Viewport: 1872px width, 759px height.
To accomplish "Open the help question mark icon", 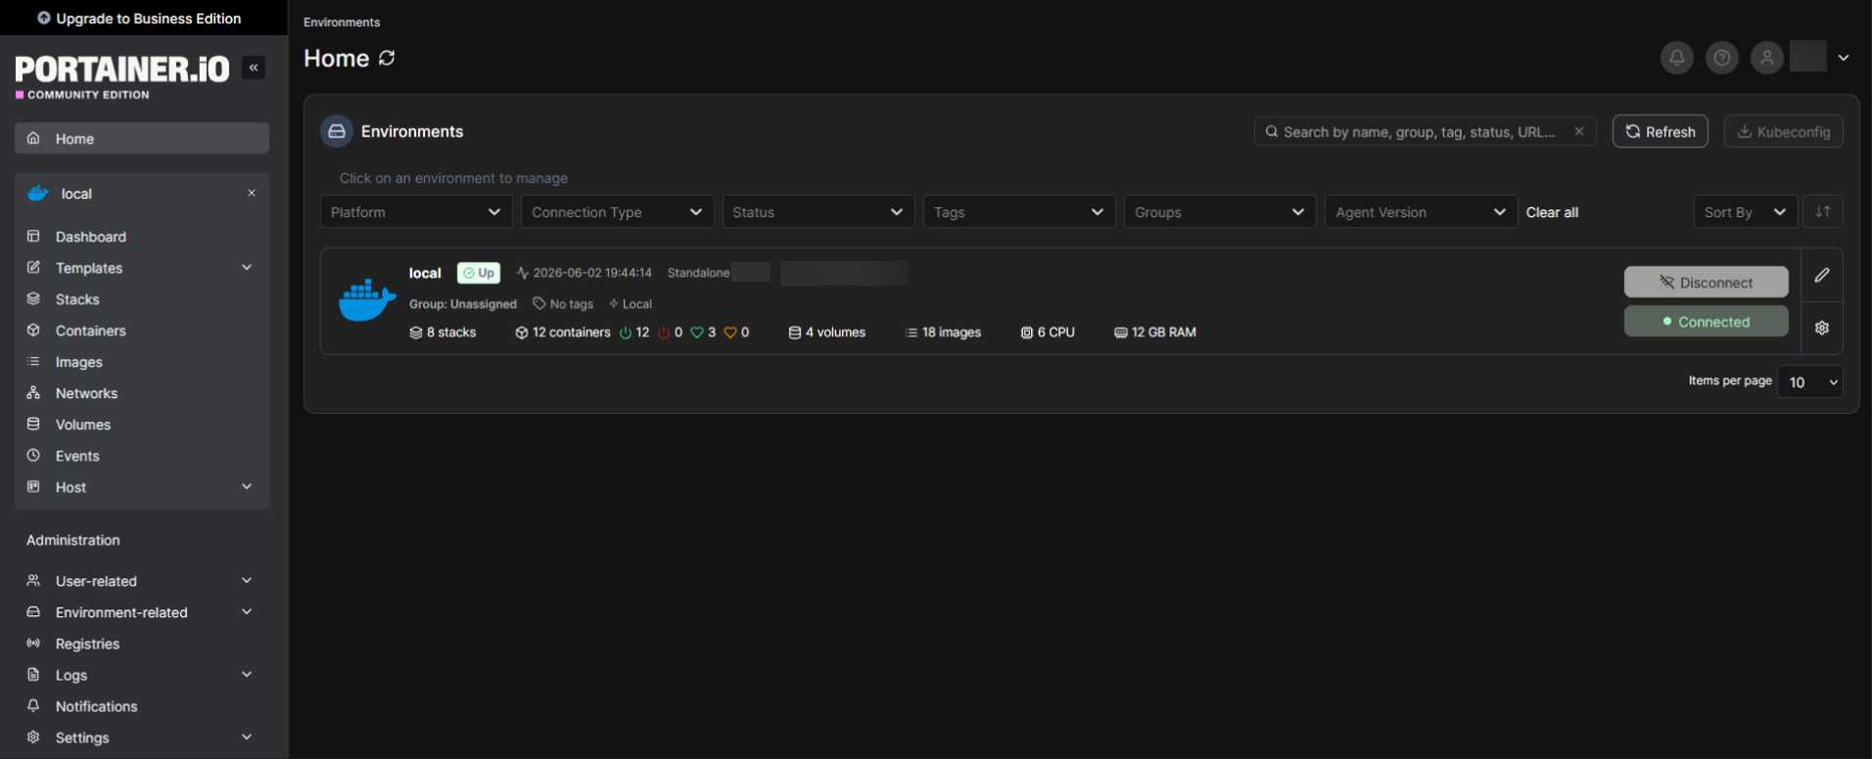I will (1722, 58).
